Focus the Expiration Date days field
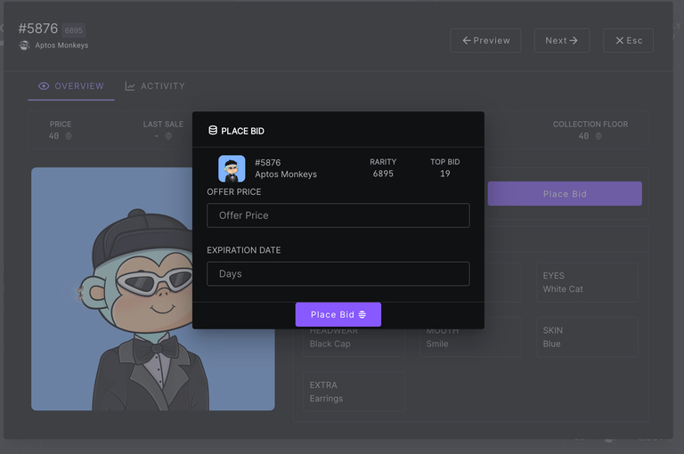The image size is (684, 454). point(338,274)
